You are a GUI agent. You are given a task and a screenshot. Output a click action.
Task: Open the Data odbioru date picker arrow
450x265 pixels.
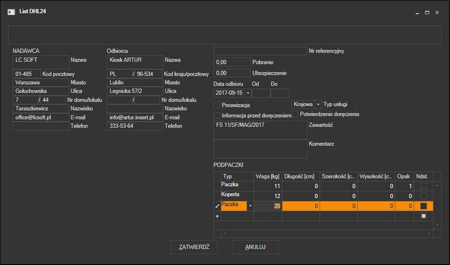248,93
